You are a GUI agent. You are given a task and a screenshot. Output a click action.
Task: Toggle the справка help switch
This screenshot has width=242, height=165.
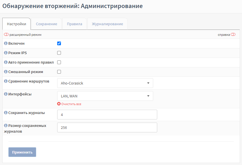tap(233, 34)
